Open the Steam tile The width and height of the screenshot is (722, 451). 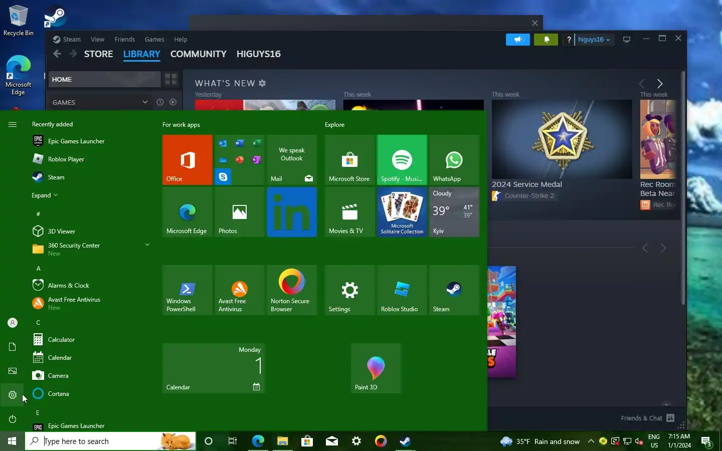point(454,290)
